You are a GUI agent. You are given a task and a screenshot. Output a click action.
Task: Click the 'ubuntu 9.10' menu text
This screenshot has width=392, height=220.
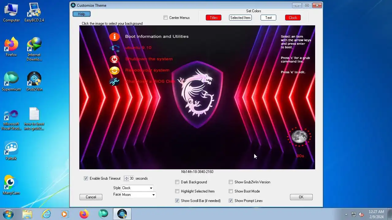click(x=138, y=48)
